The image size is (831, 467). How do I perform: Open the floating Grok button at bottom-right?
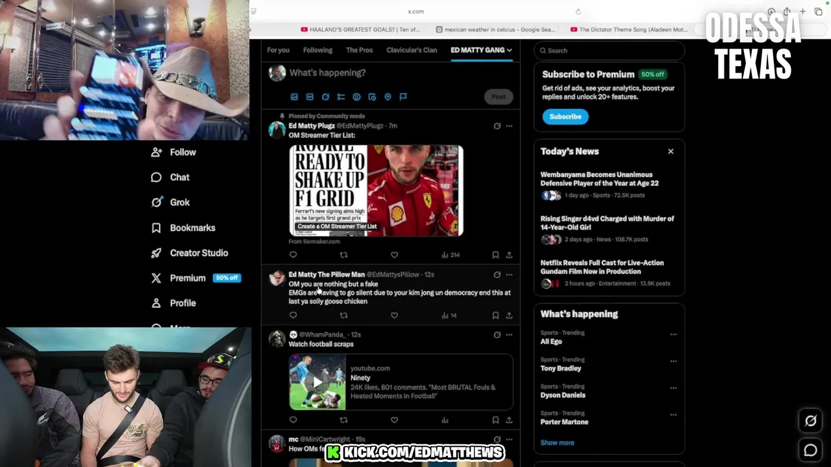coord(810,421)
